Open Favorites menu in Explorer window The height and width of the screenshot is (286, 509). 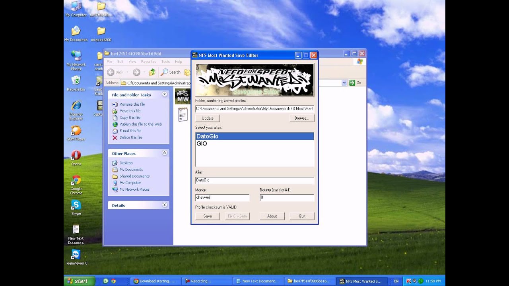[149, 62]
